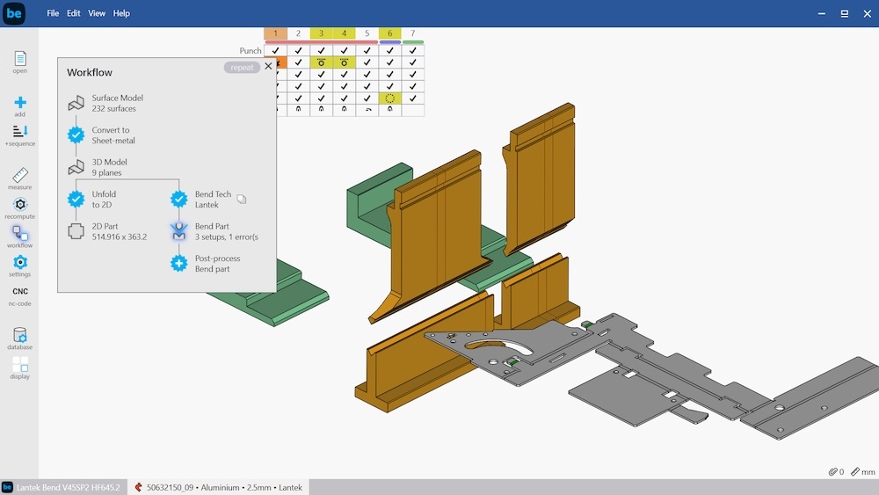Click the Post-process plus badge icon
Viewport: 879px width, 495px height.
pos(178,263)
